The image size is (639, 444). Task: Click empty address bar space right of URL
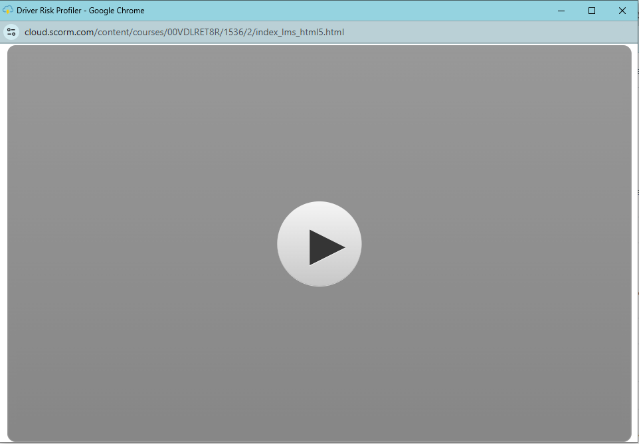485,32
